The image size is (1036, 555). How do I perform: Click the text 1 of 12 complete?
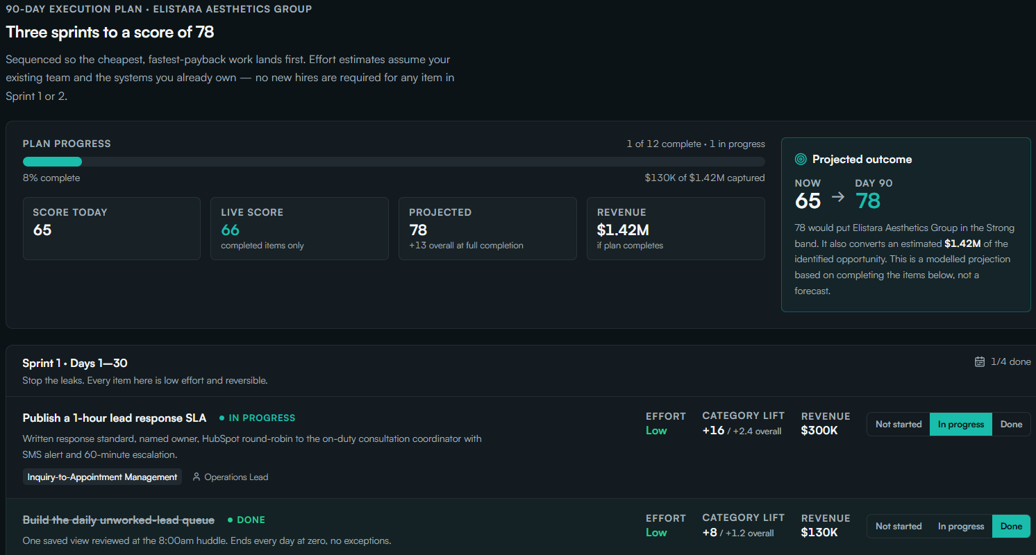pos(664,144)
